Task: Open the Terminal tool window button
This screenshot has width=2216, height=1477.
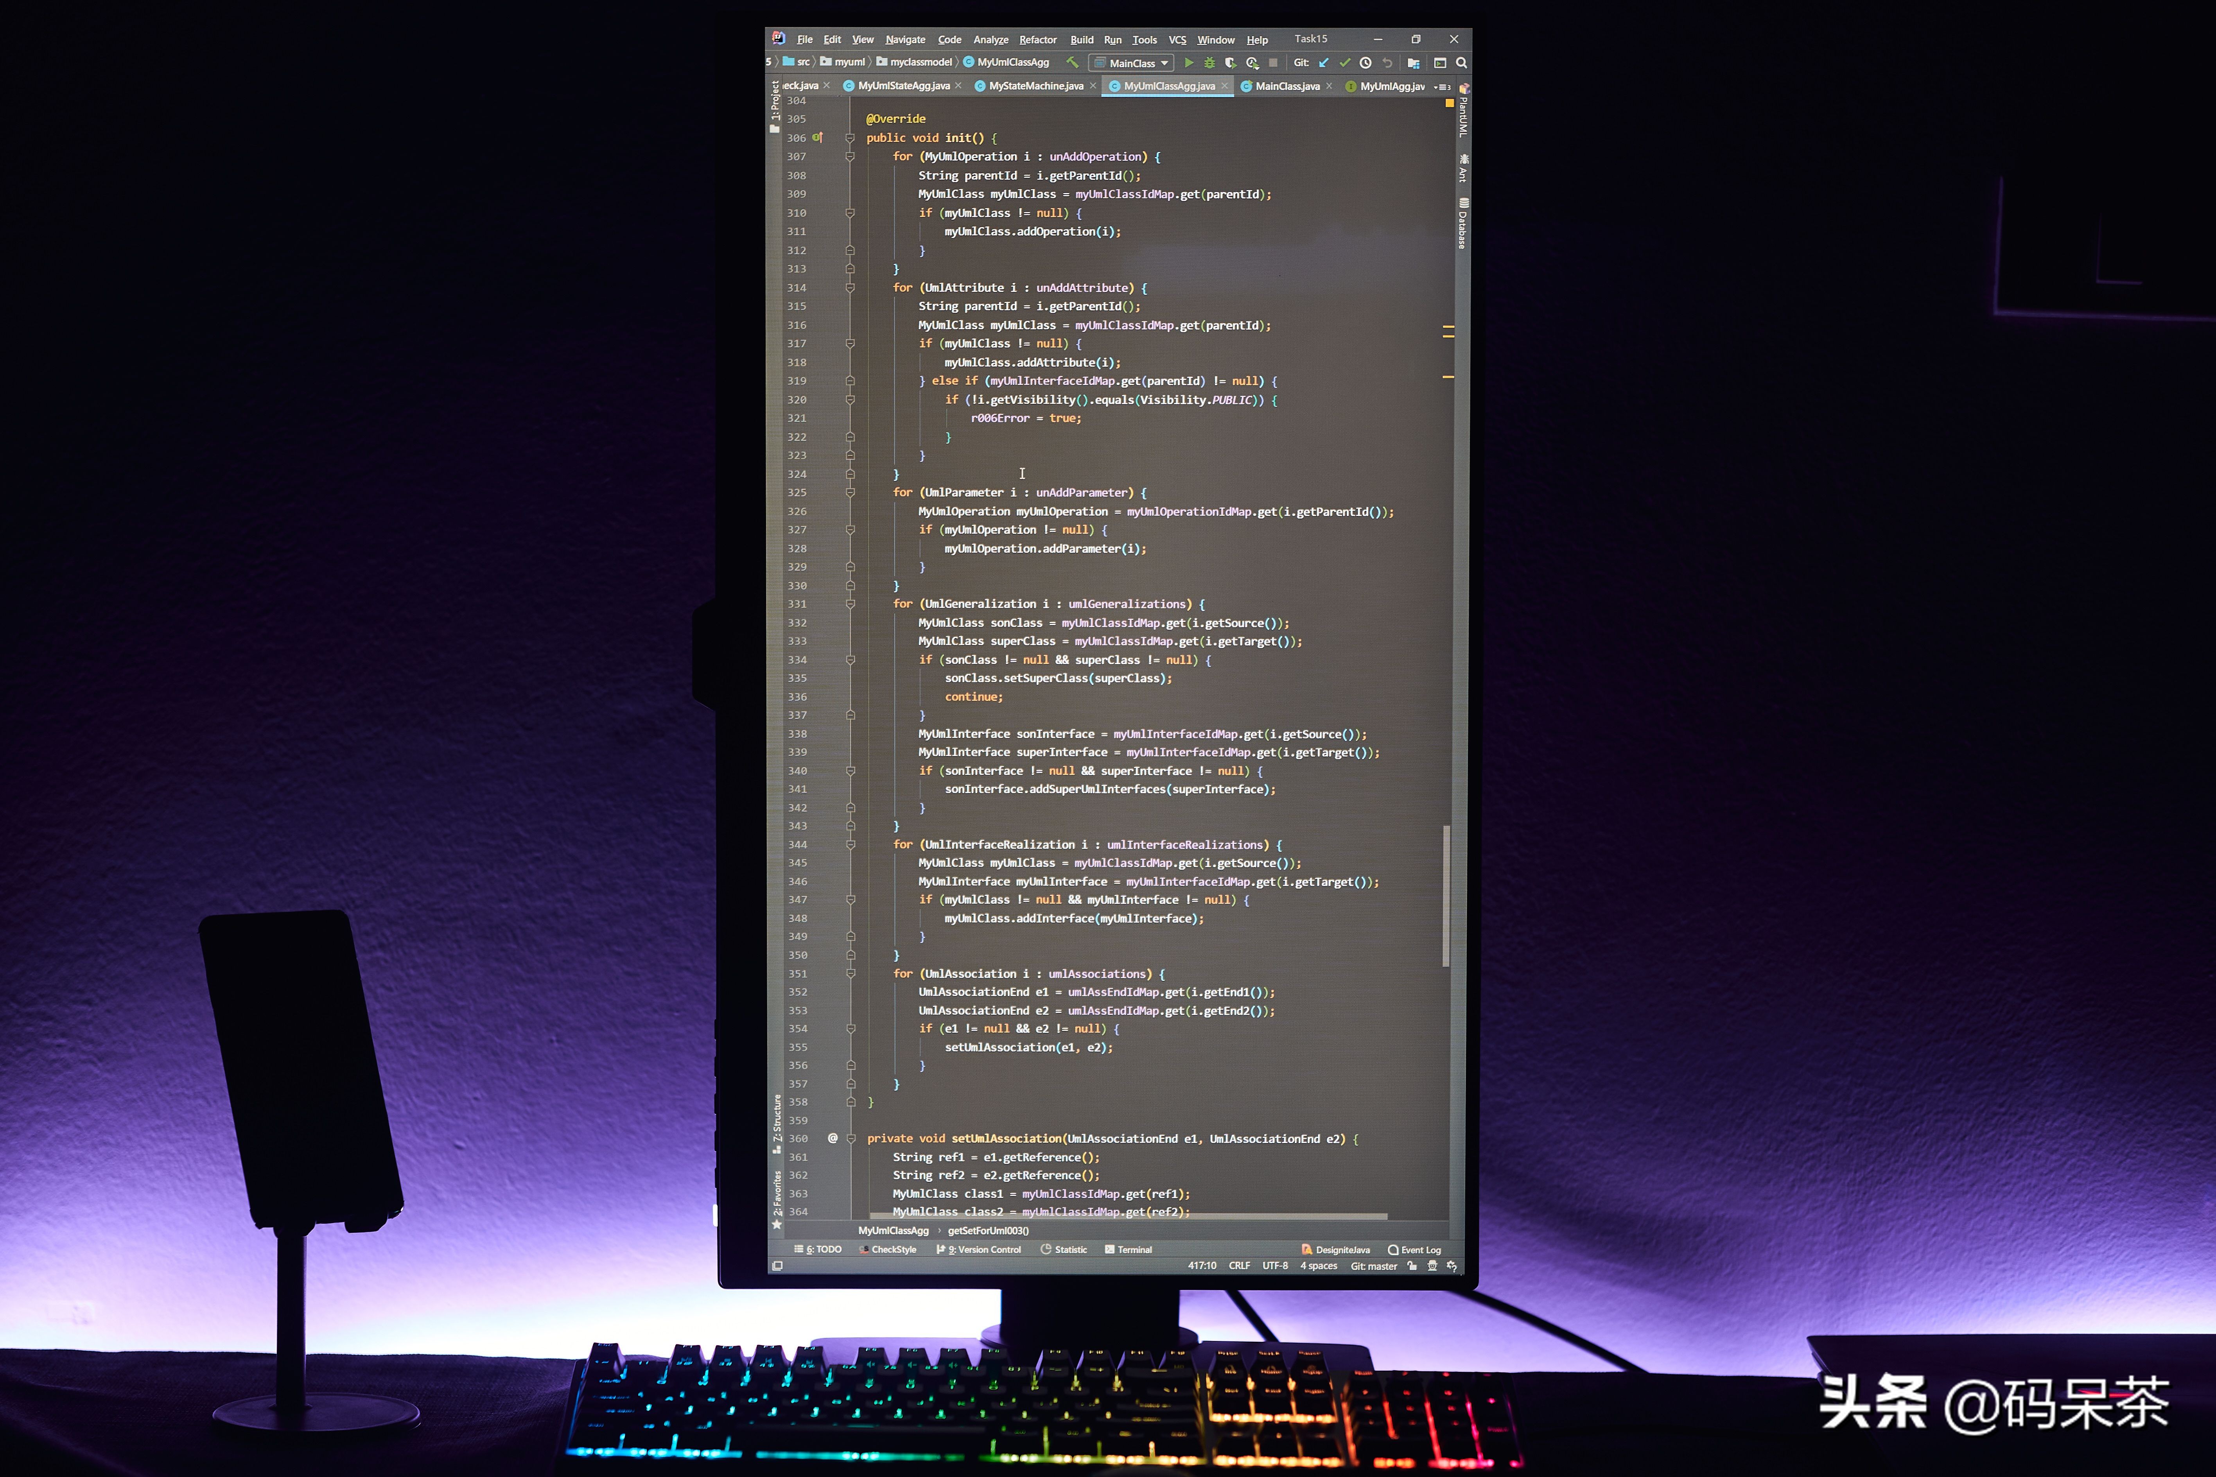Action: tap(1129, 1250)
